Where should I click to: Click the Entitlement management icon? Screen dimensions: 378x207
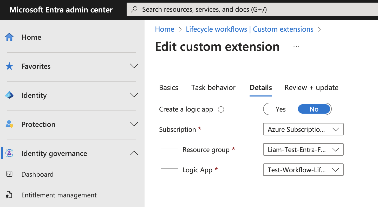[x=9, y=195]
